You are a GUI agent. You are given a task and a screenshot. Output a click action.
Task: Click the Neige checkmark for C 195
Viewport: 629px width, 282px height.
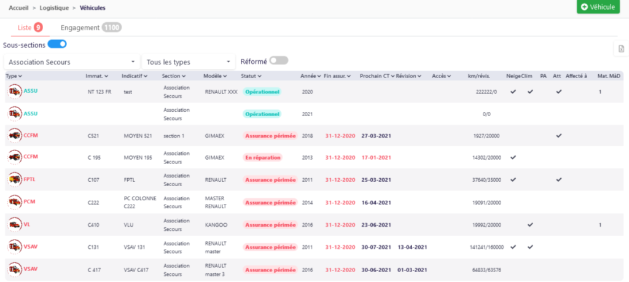coord(513,158)
